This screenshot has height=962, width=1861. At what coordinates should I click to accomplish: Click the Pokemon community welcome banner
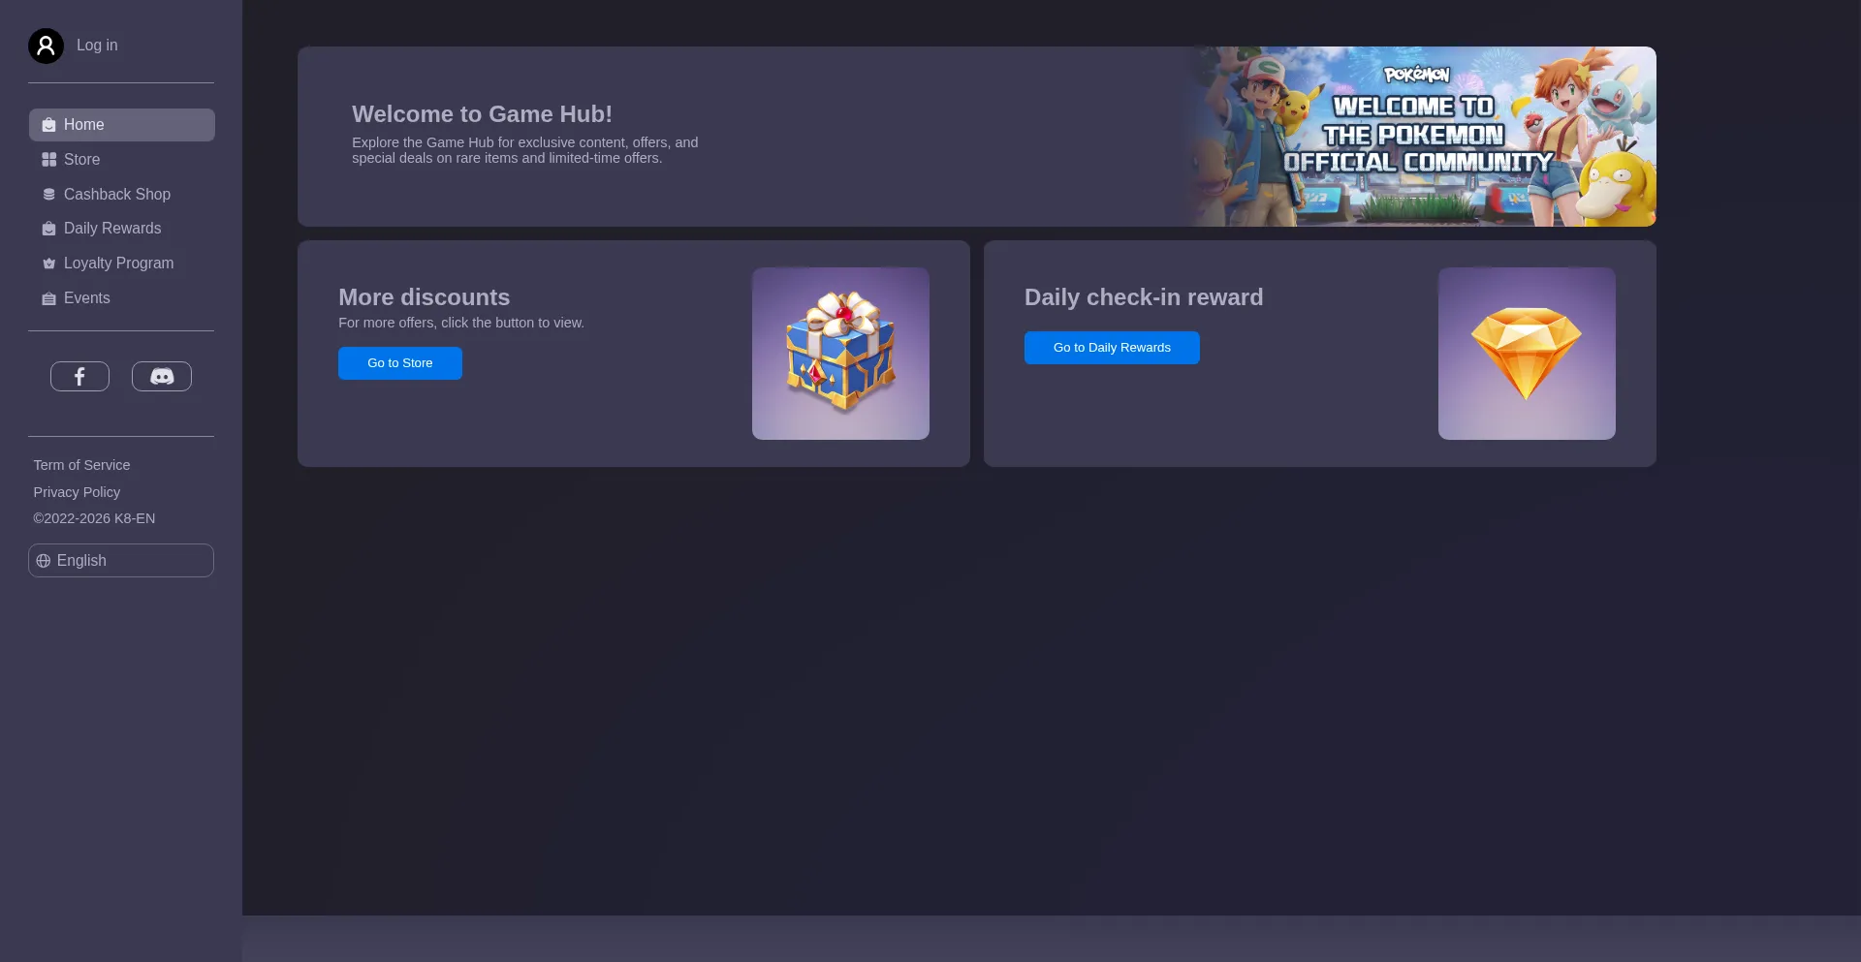click(1419, 137)
